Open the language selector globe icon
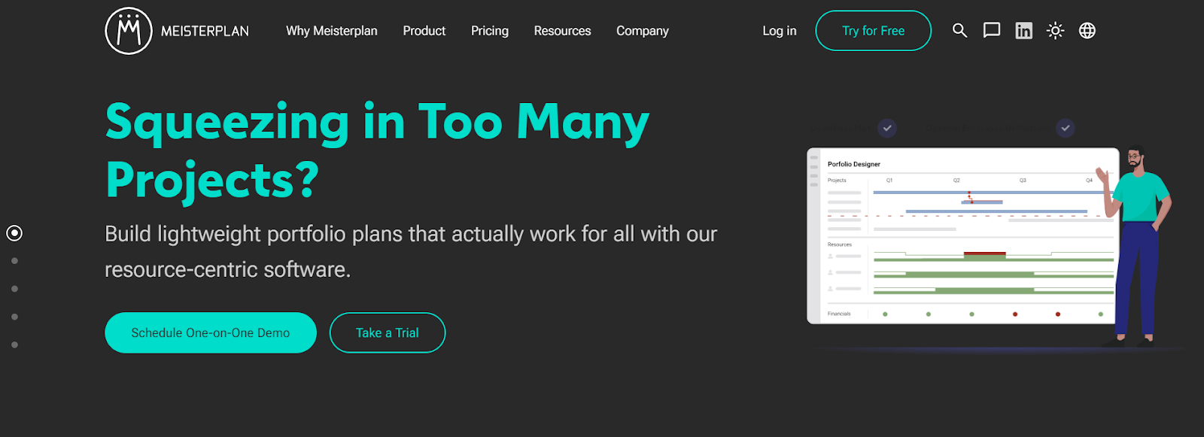 click(x=1087, y=31)
